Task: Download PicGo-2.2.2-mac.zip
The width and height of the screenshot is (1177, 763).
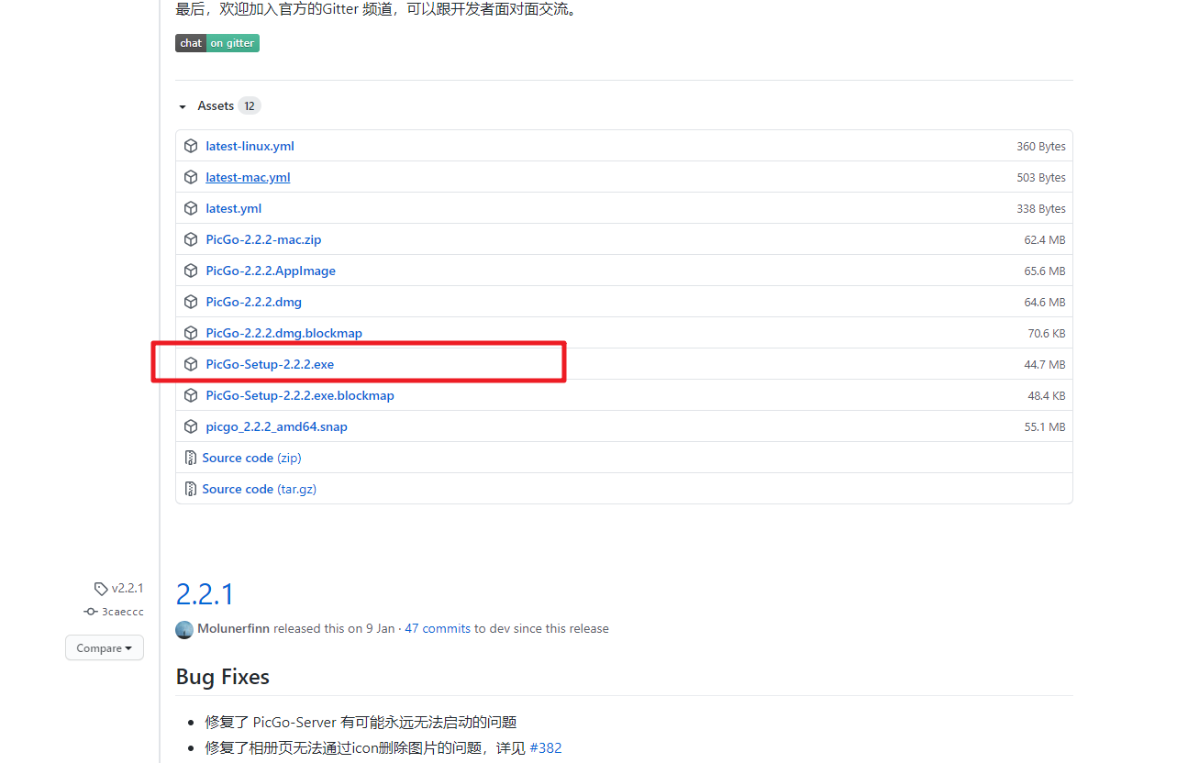Action: [x=263, y=239]
